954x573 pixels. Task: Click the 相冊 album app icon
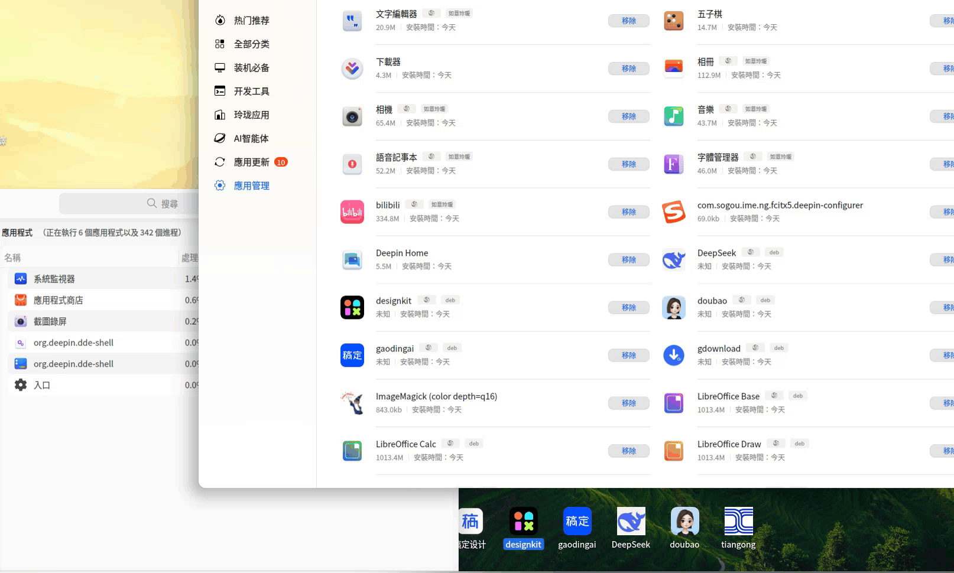[x=674, y=69]
